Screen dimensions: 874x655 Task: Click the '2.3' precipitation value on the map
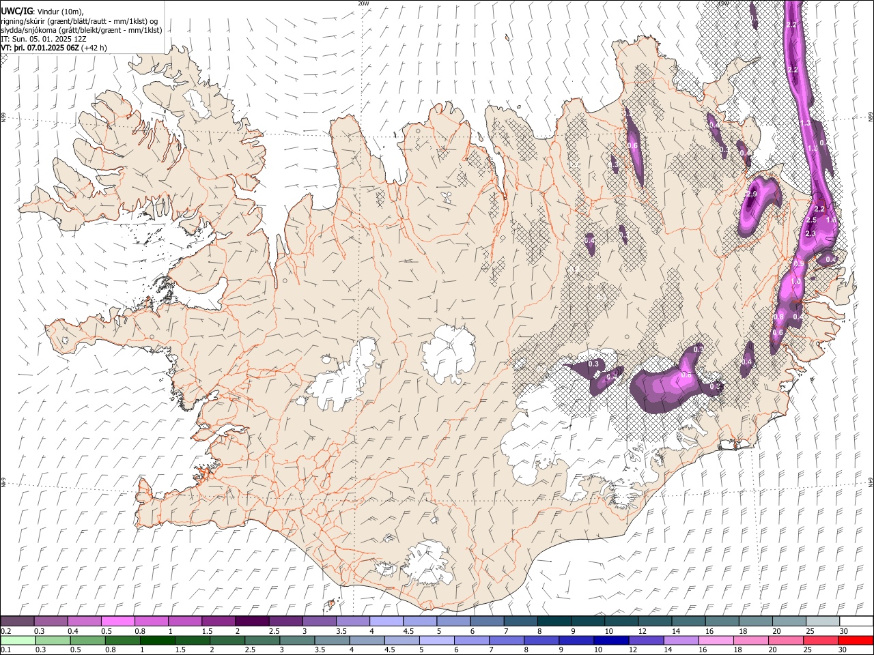[x=810, y=234]
